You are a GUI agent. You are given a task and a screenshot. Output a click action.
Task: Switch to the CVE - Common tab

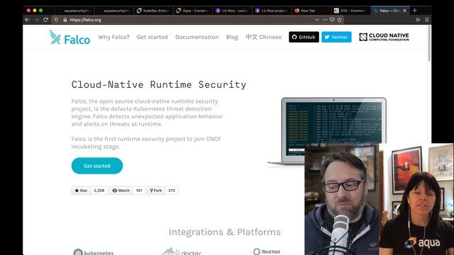click(x=350, y=11)
